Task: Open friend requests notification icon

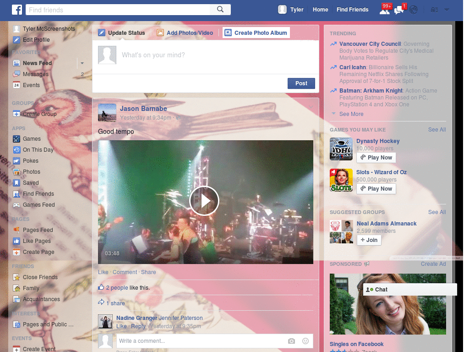Action: 385,10
